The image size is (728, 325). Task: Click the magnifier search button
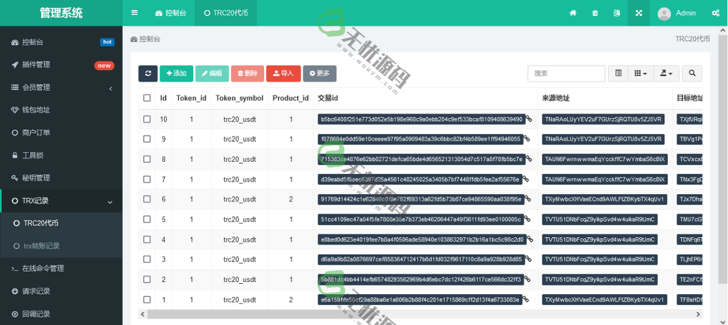point(692,73)
